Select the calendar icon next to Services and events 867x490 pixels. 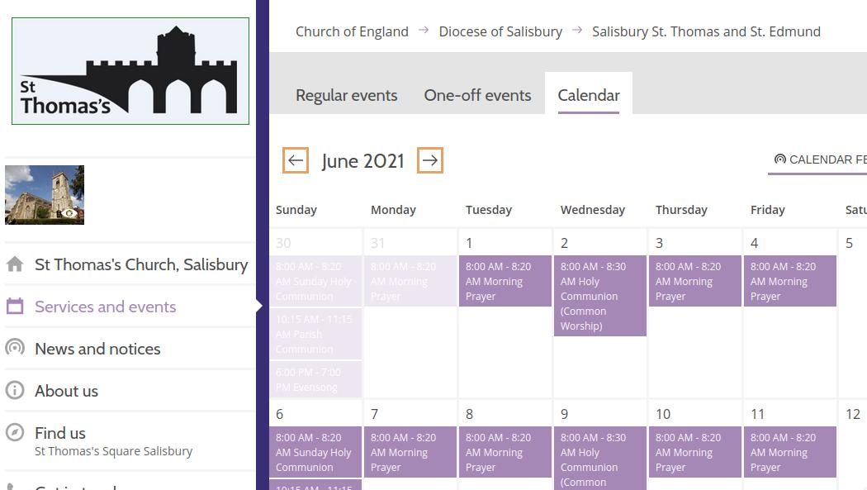click(x=15, y=307)
